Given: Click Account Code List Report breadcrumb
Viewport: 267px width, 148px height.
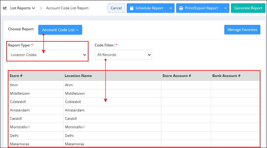Looking at the screenshot, I should 67,8.
